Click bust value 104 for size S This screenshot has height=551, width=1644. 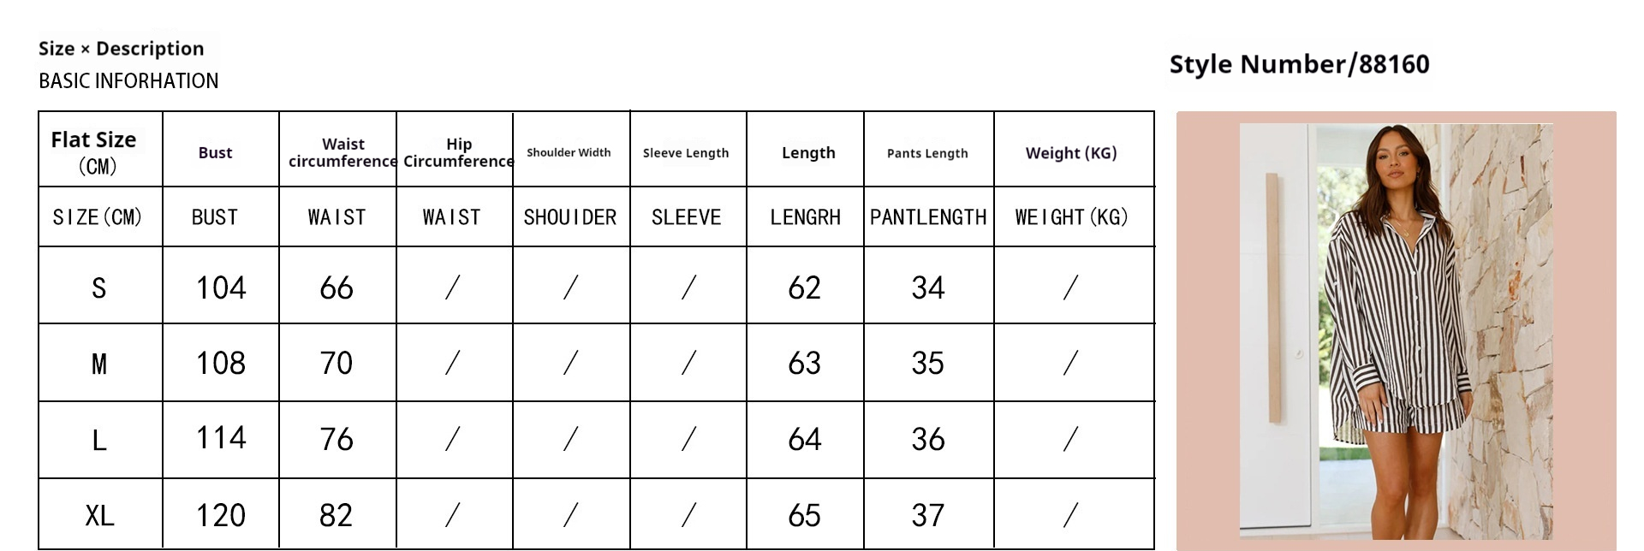click(x=221, y=288)
